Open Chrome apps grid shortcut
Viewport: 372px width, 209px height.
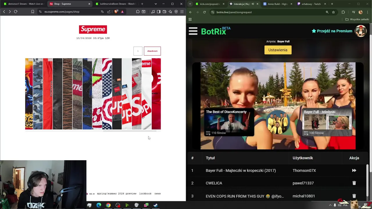[190, 19]
